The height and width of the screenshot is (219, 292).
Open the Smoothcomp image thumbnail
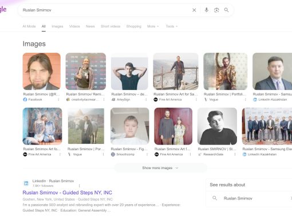(130, 126)
